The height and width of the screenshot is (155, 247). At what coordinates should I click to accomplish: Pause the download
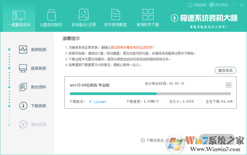pos(228,85)
